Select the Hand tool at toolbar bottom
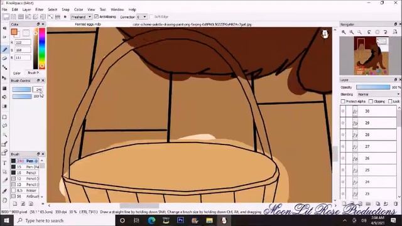Viewport: 402px width, 226px height. [4, 200]
